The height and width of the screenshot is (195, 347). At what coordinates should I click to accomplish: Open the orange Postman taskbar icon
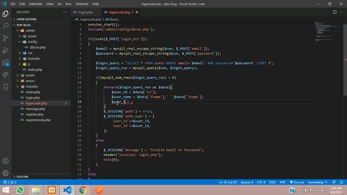(99, 190)
